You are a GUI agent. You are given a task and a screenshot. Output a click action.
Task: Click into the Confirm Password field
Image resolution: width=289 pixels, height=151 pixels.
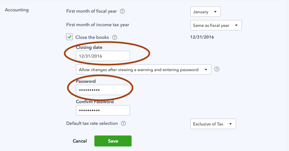coord(103,110)
